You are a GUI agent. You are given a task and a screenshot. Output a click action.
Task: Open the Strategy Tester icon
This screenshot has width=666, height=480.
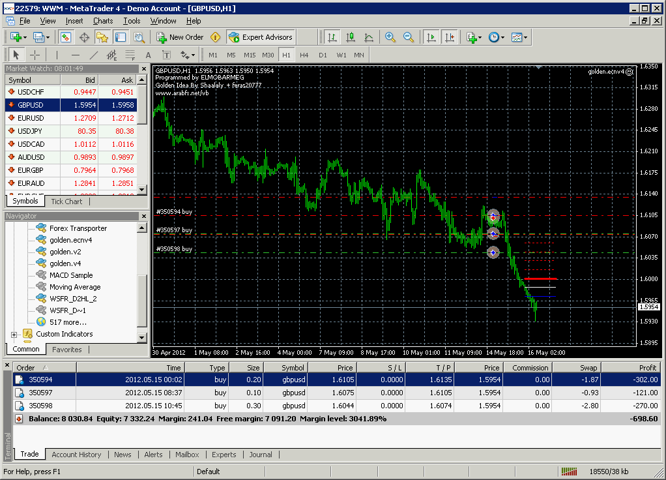pos(139,37)
